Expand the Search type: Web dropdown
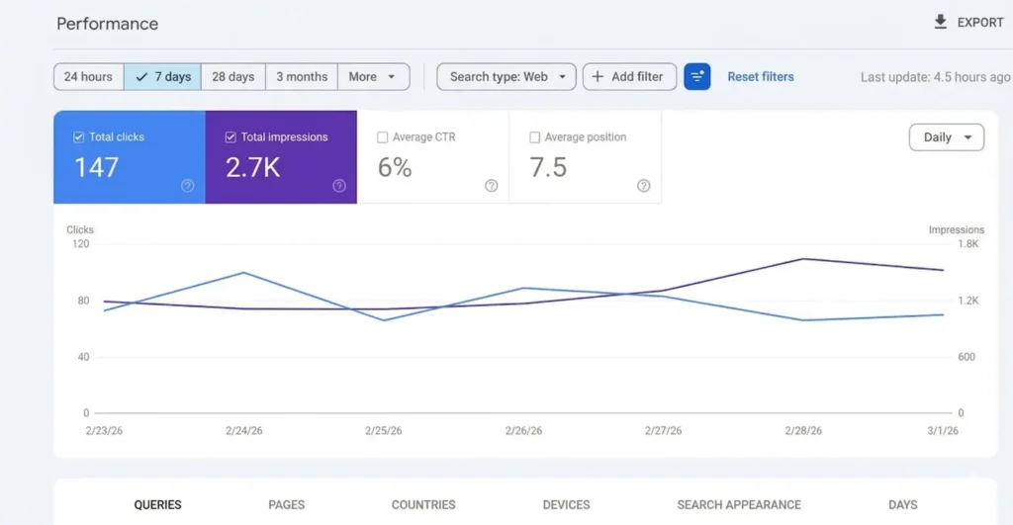The image size is (1013, 525). [x=506, y=77]
